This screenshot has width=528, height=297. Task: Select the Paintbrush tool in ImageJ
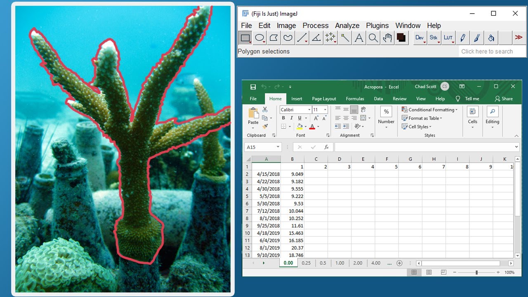pyautogui.click(x=477, y=38)
